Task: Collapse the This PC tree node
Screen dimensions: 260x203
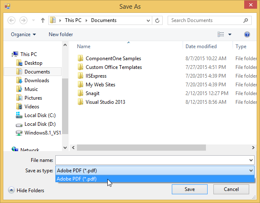Action: click(8, 54)
